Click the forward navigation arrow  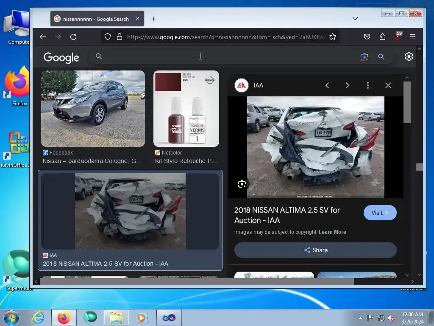(58, 37)
